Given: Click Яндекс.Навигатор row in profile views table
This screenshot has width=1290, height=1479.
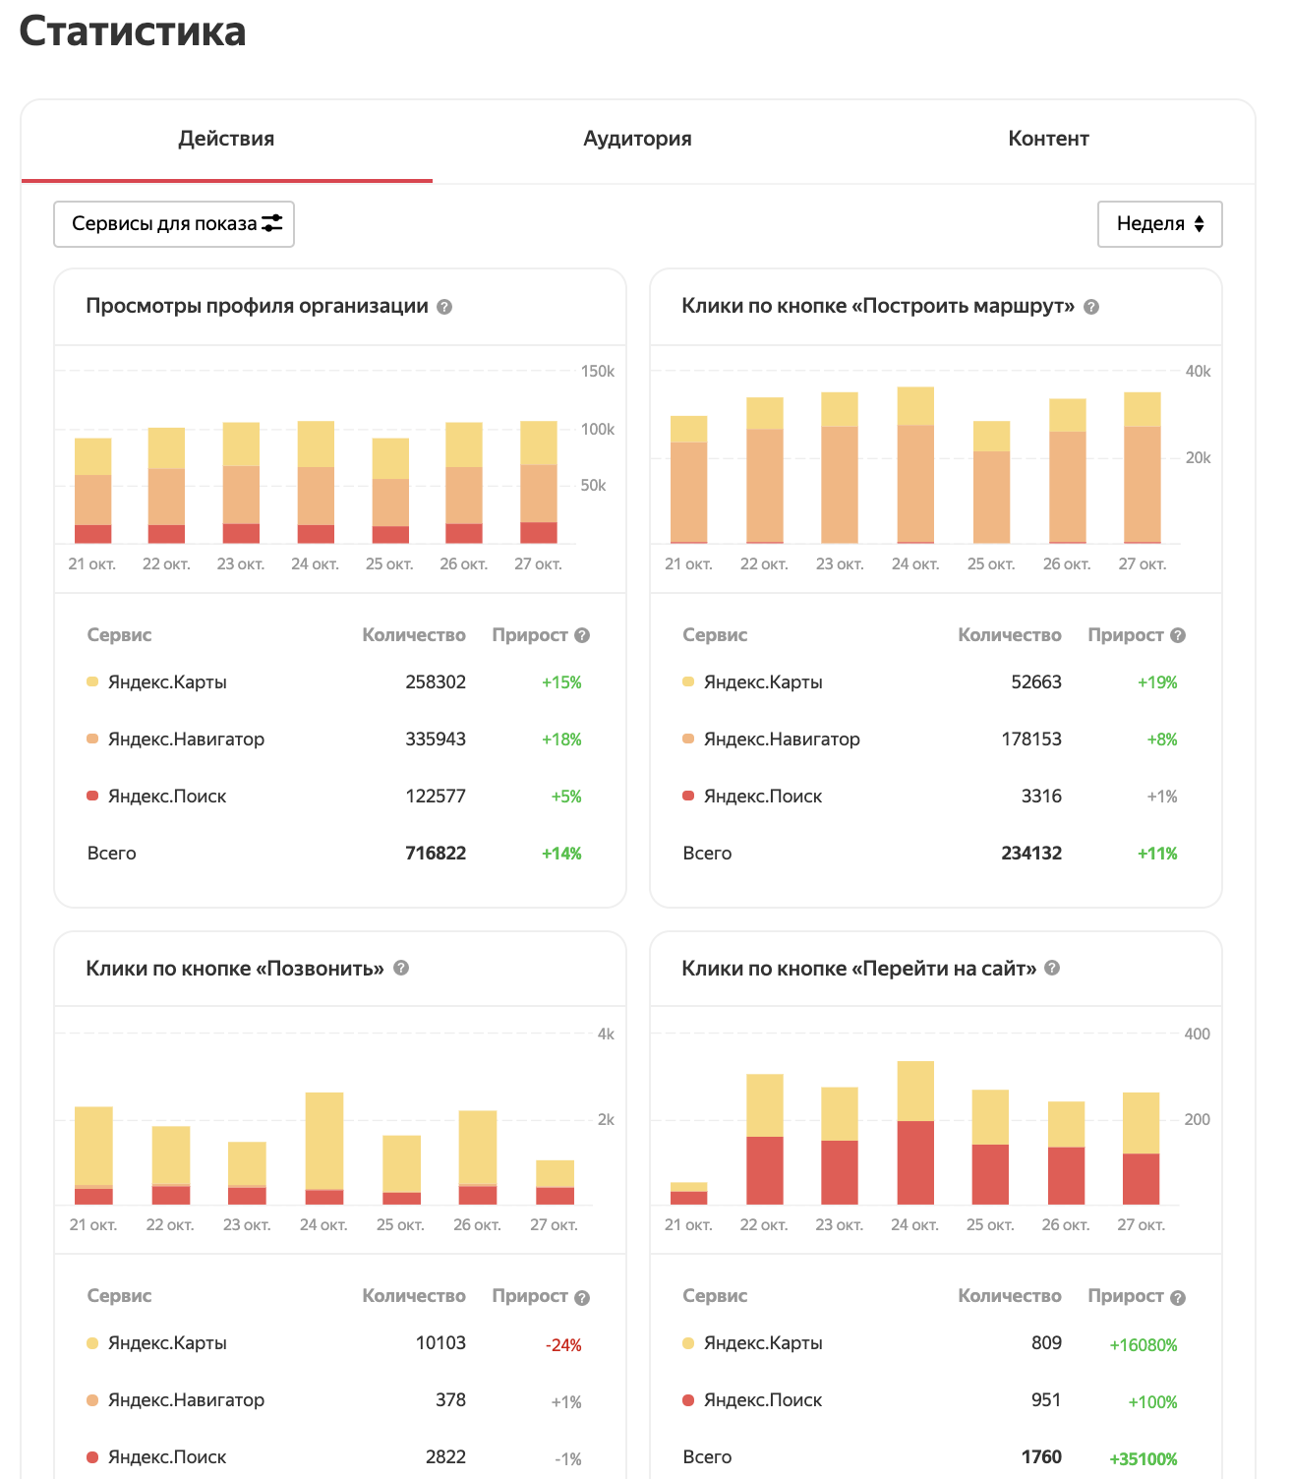Looking at the screenshot, I should 186,739.
